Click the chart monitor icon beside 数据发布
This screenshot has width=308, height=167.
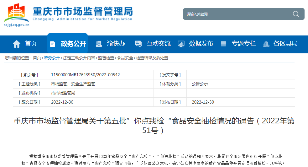[181, 44]
